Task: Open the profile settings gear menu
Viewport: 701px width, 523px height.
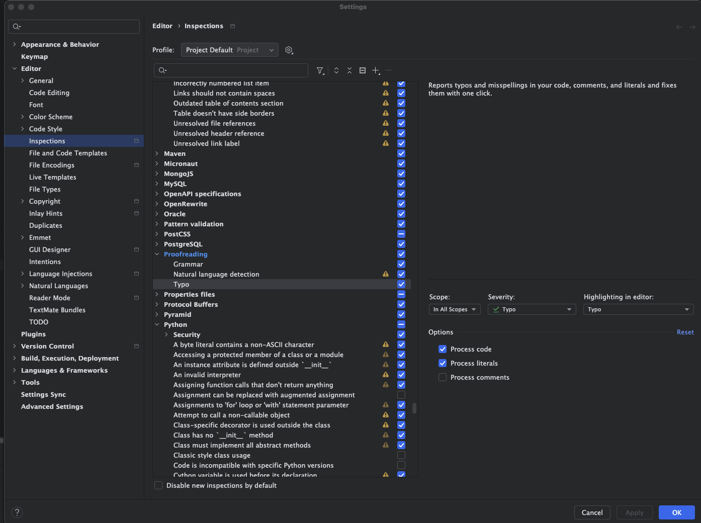Action: pyautogui.click(x=289, y=50)
